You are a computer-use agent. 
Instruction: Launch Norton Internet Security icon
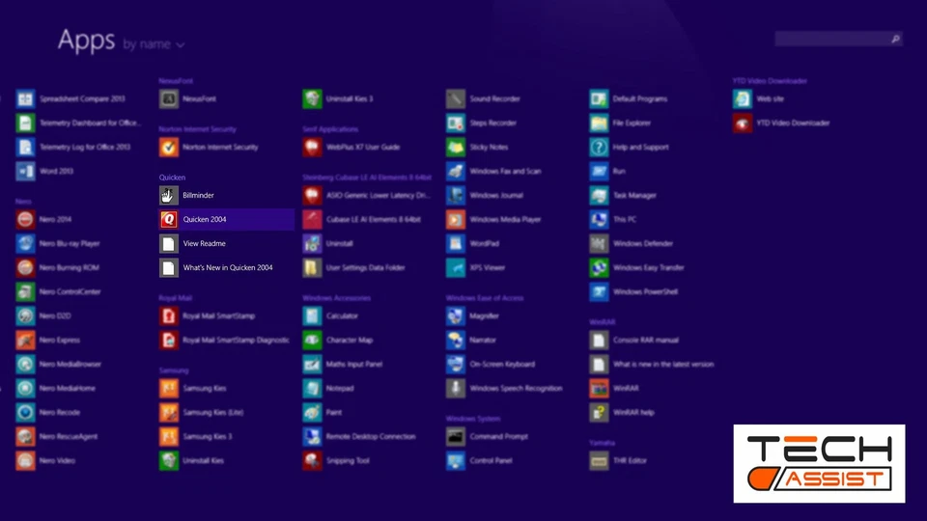pos(168,147)
